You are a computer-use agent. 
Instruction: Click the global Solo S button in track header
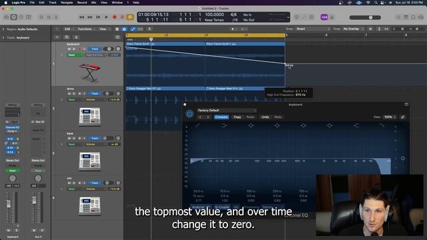coord(76,37)
